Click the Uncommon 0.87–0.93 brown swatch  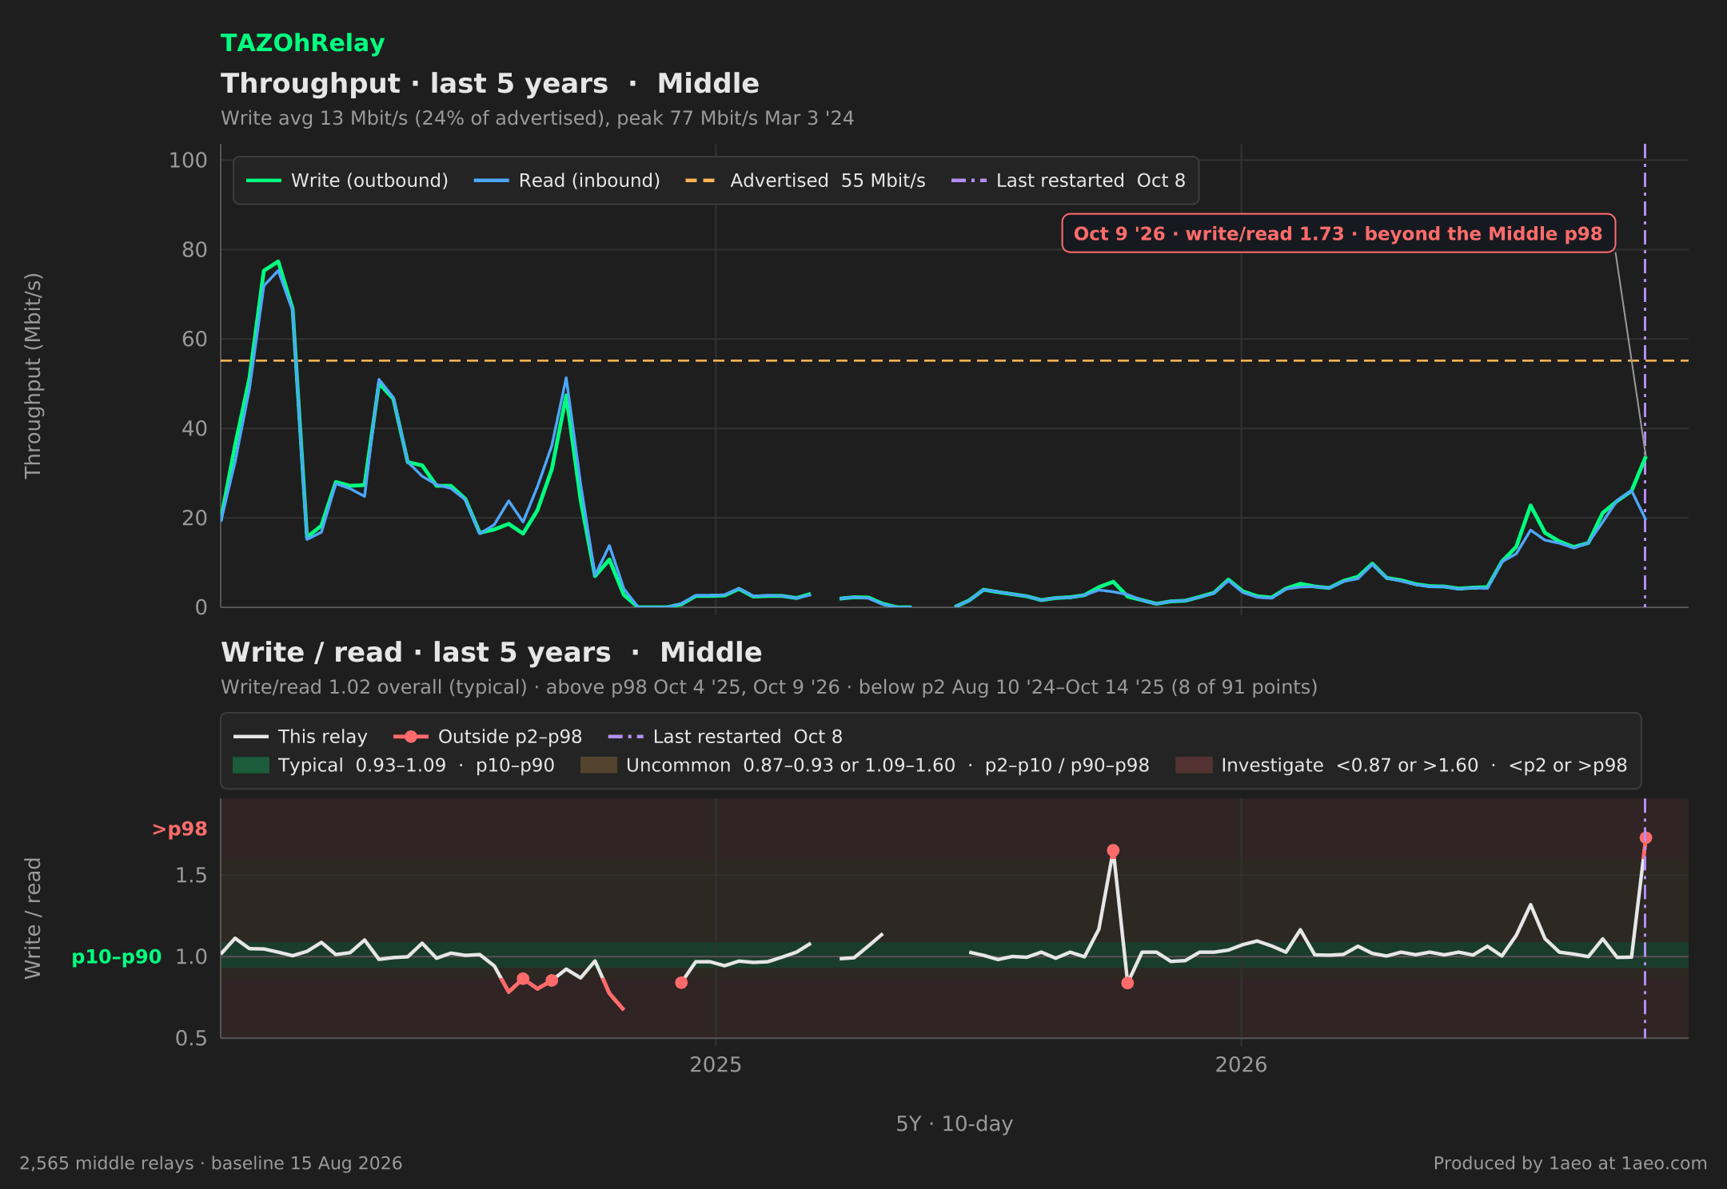(x=599, y=765)
